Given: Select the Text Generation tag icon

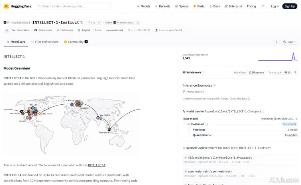Looking at the screenshot, I should click(7, 30).
